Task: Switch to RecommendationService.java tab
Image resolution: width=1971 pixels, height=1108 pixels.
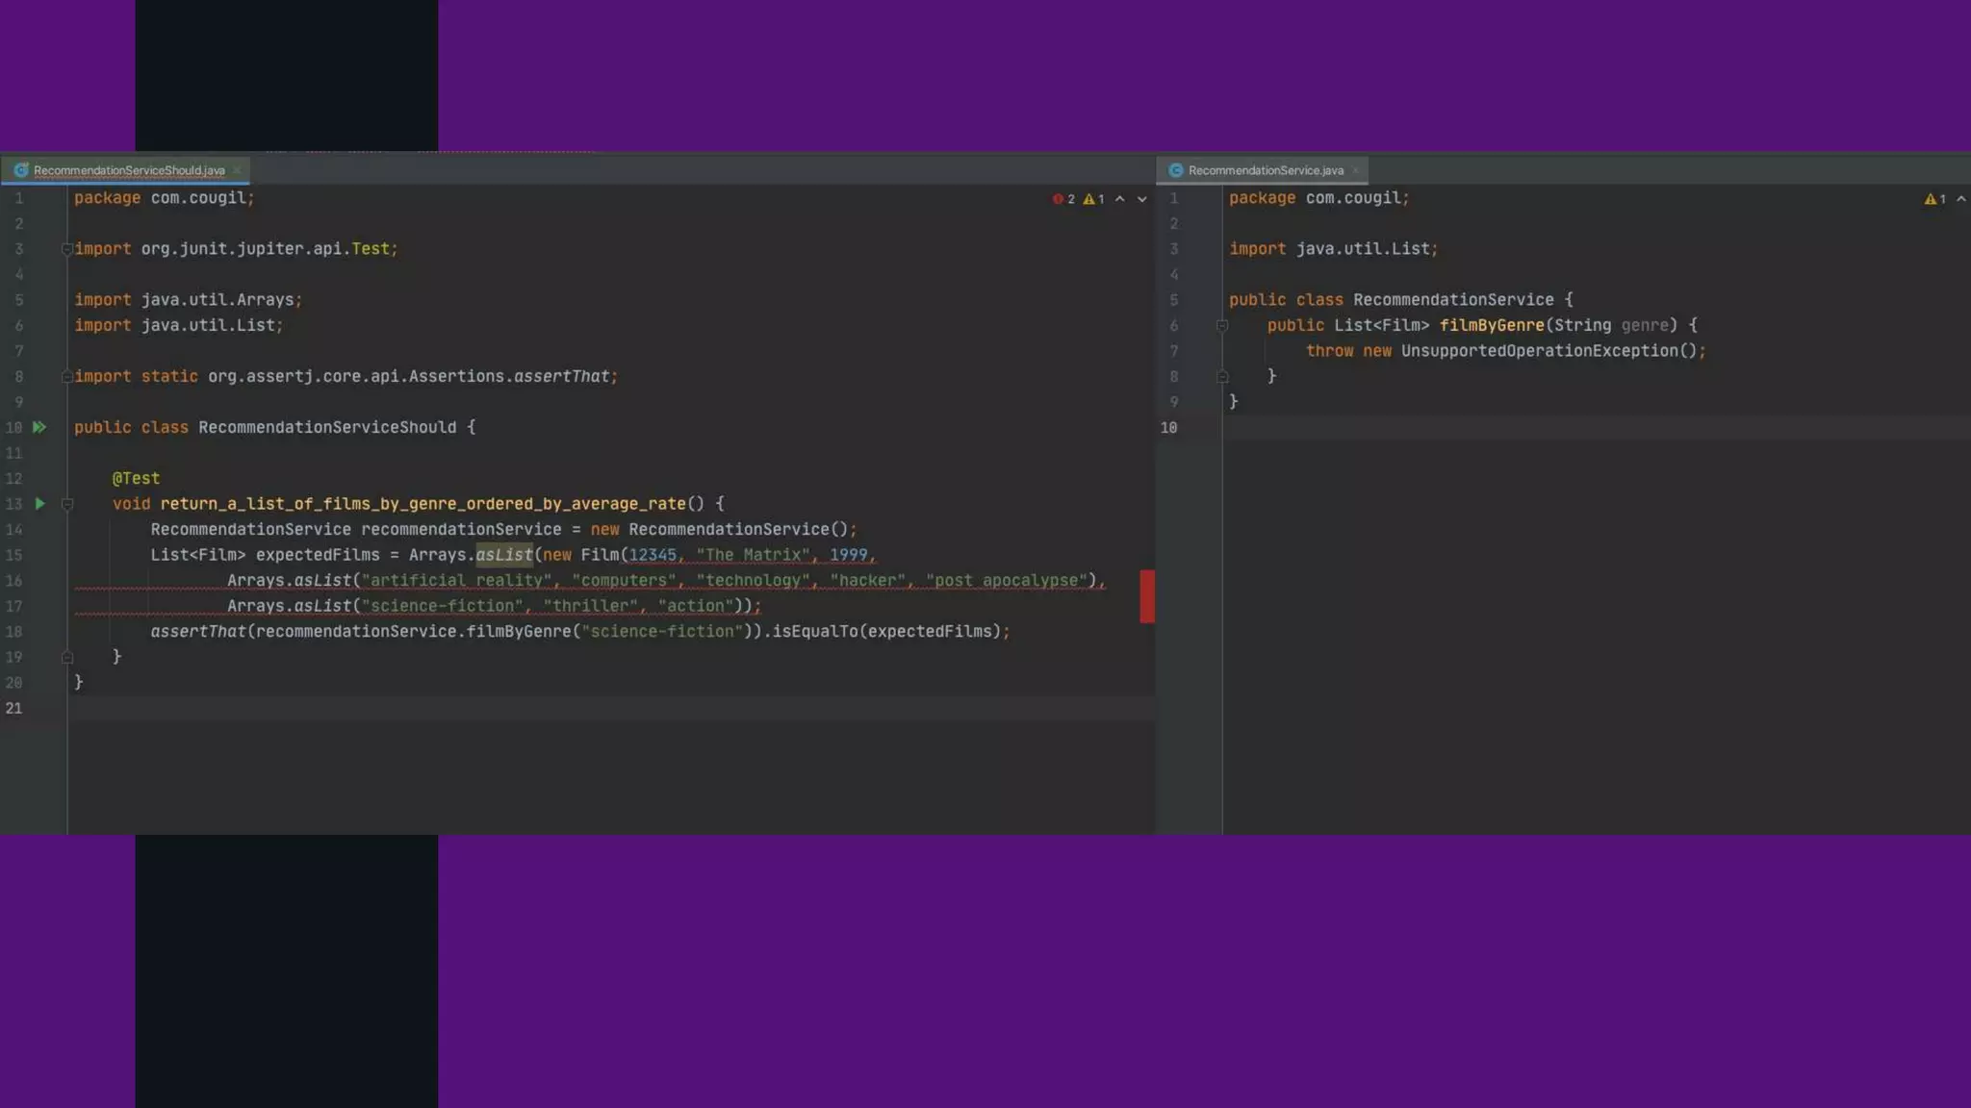Action: 1265,170
